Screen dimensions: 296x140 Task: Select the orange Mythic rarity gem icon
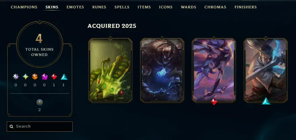click(35, 77)
